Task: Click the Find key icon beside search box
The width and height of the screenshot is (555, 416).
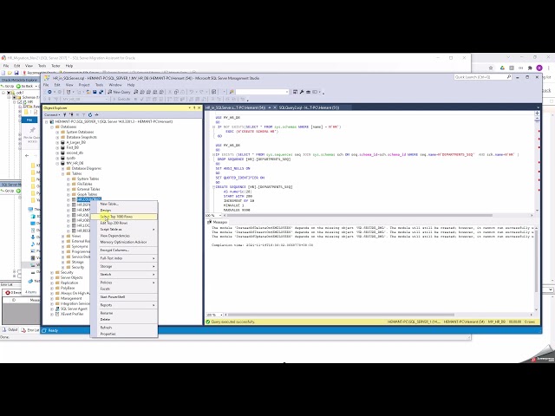Action: (232, 92)
